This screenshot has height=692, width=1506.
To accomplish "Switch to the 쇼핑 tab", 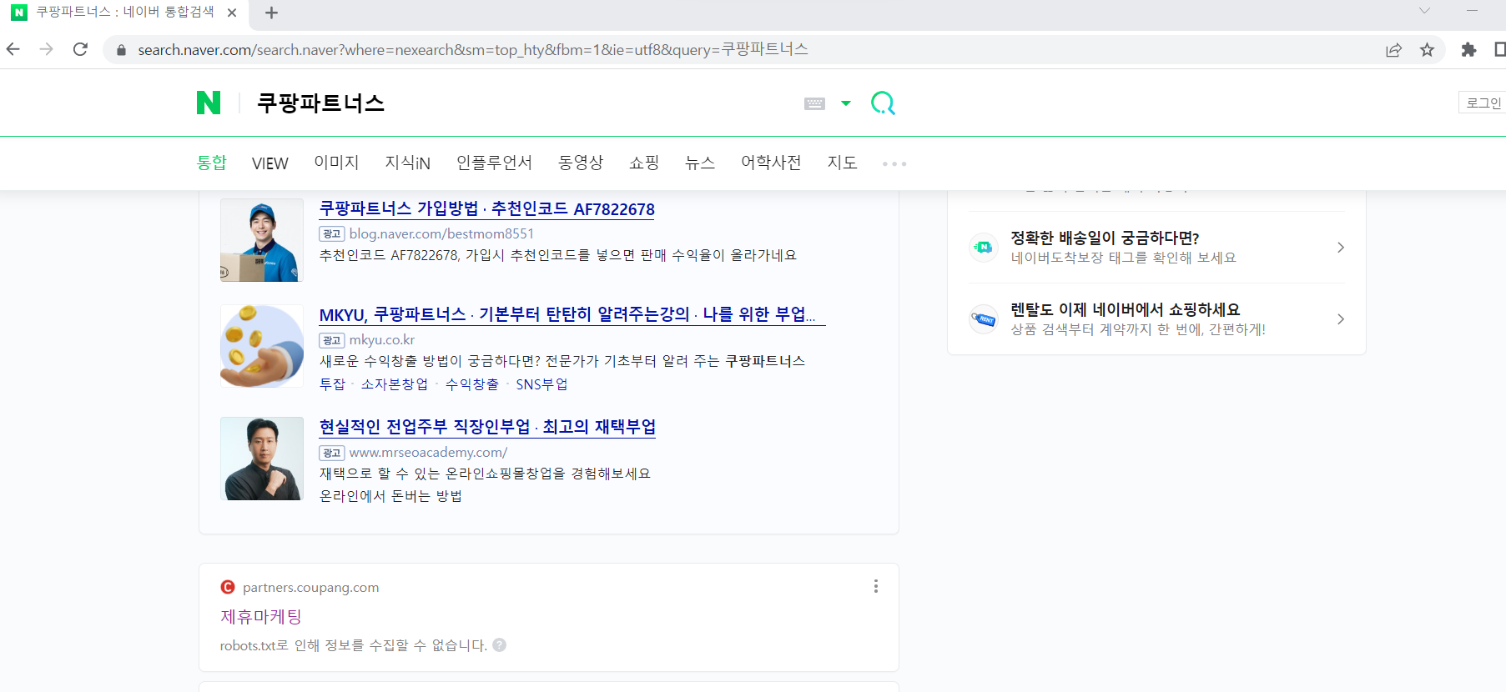I will pyautogui.click(x=644, y=163).
